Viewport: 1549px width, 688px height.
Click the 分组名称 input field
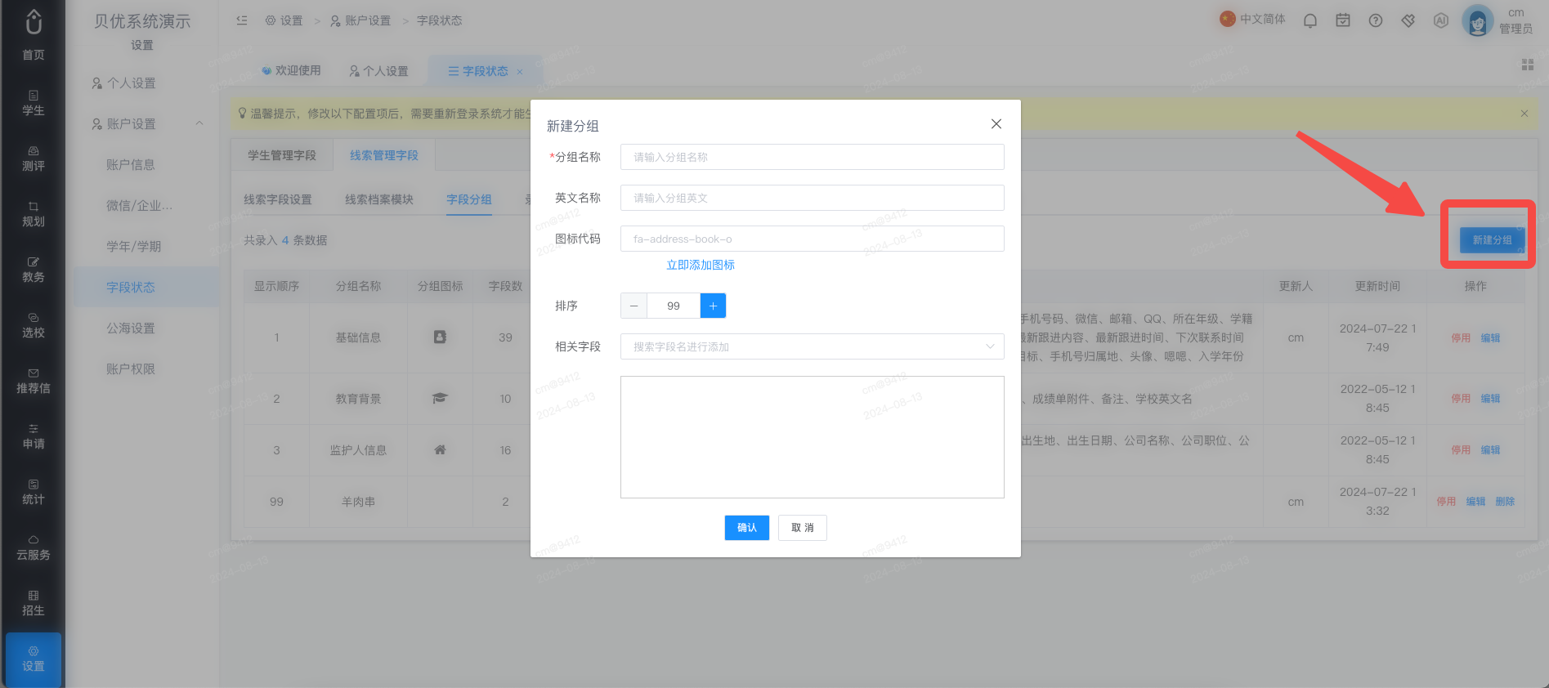coord(812,157)
